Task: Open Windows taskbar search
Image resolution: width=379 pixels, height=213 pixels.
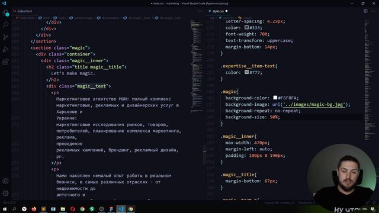Action: tap(14, 209)
